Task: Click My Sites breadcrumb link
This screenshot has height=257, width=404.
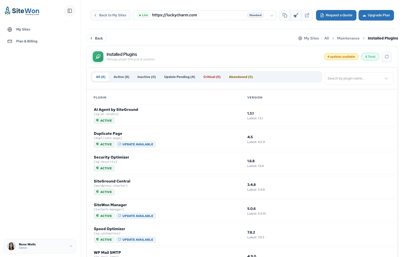Action: click(312, 38)
